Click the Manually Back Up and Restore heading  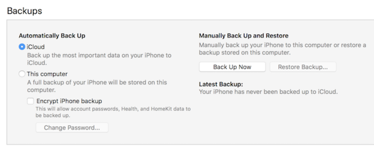(x=244, y=36)
